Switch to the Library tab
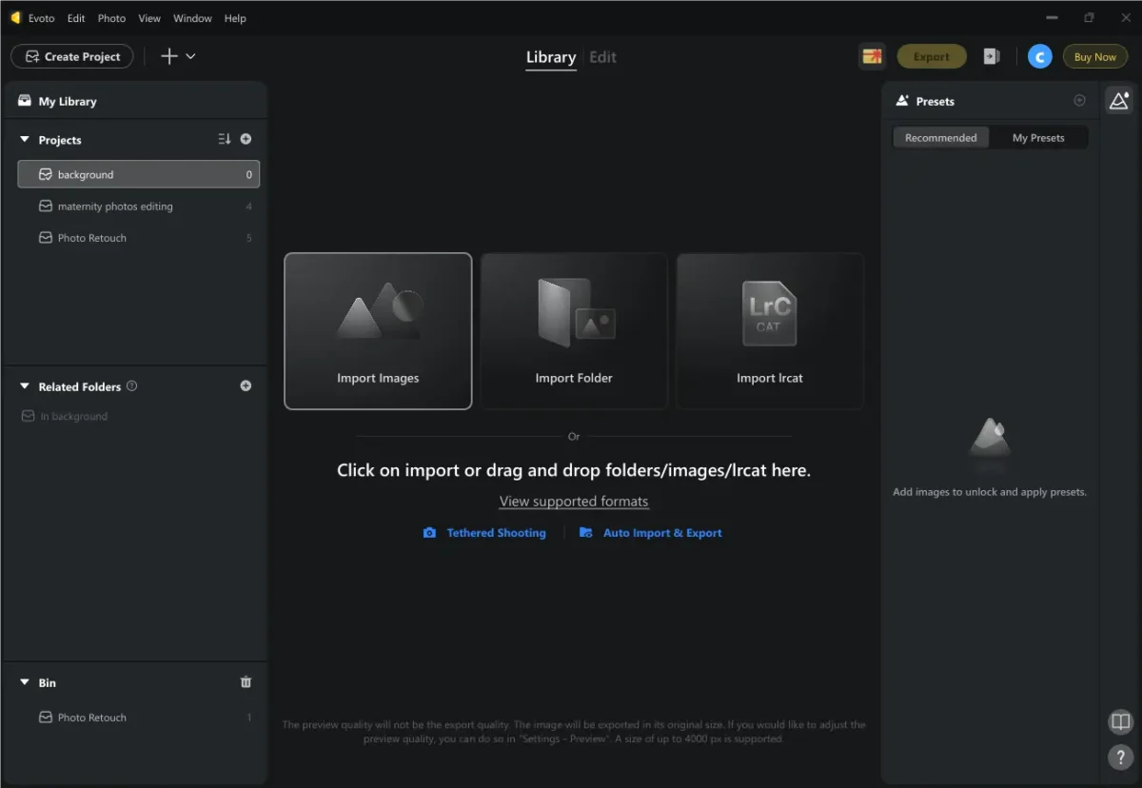 (551, 57)
